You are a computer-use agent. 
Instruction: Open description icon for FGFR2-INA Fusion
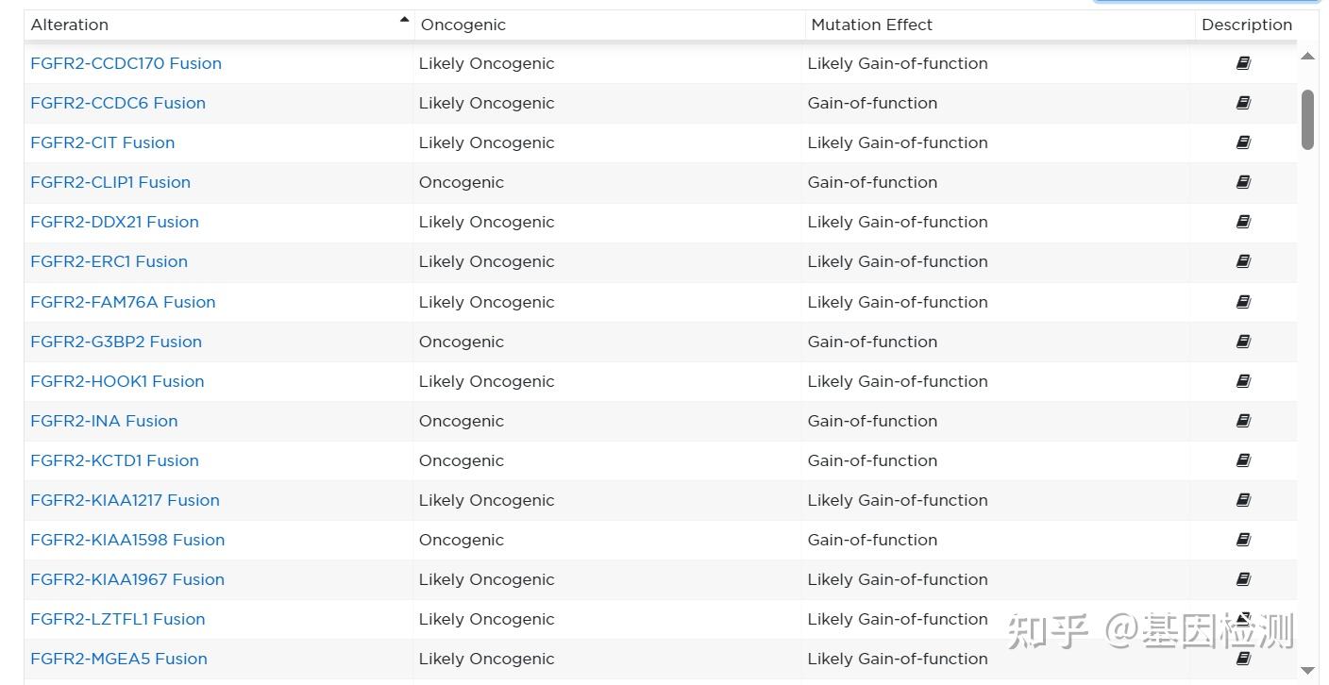point(1243,421)
